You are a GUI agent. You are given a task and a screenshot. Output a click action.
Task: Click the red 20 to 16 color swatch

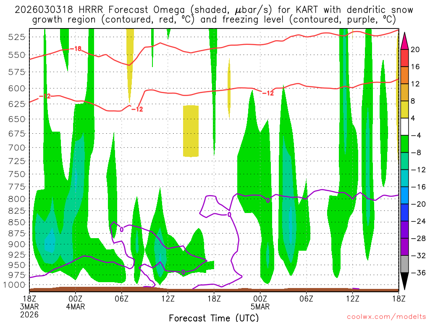[x=404, y=58]
